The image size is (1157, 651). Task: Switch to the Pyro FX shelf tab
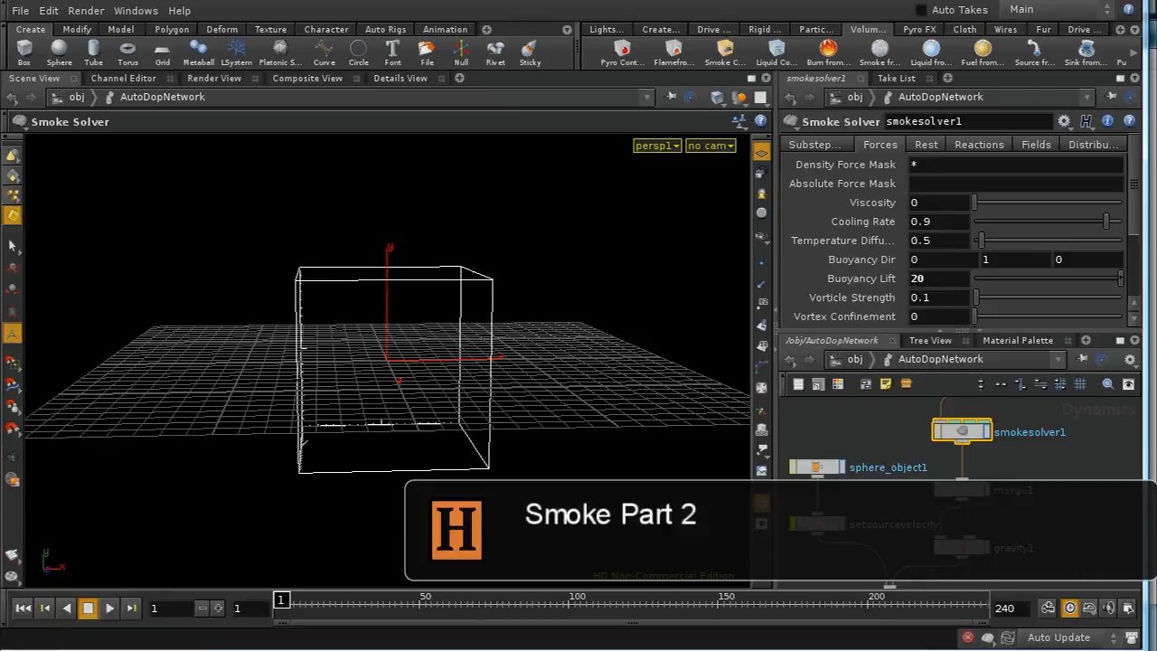[918, 29]
